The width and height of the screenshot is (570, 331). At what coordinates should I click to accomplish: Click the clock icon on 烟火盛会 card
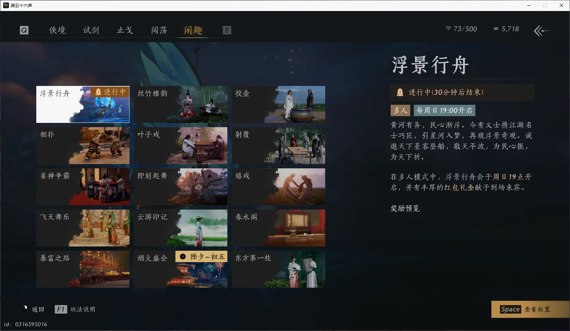(x=183, y=256)
